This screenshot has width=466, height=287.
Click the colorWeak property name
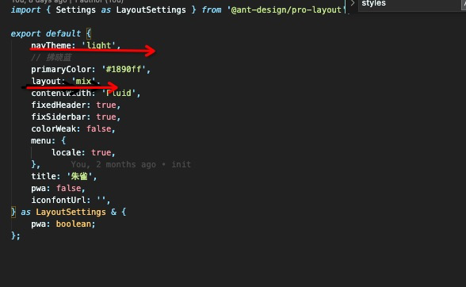[54, 128]
